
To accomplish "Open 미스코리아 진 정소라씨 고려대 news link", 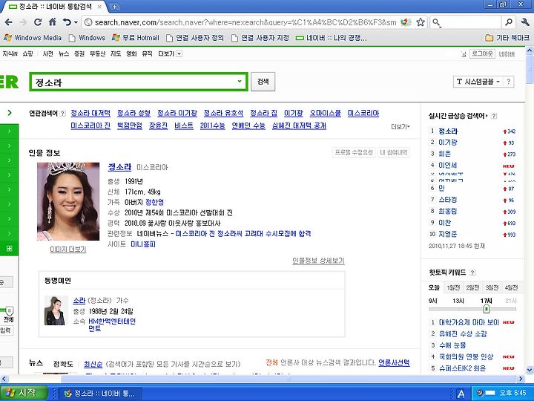I will [x=243, y=234].
